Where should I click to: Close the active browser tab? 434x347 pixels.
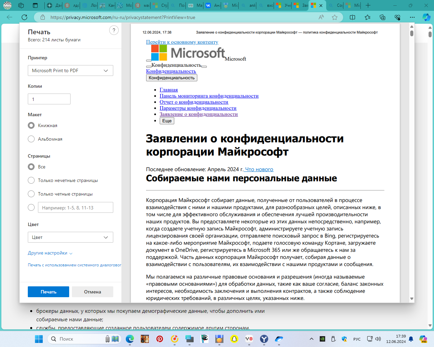click(321, 5)
